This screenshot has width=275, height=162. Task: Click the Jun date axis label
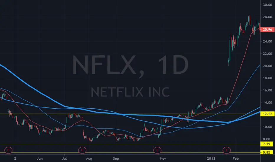coord(40,158)
